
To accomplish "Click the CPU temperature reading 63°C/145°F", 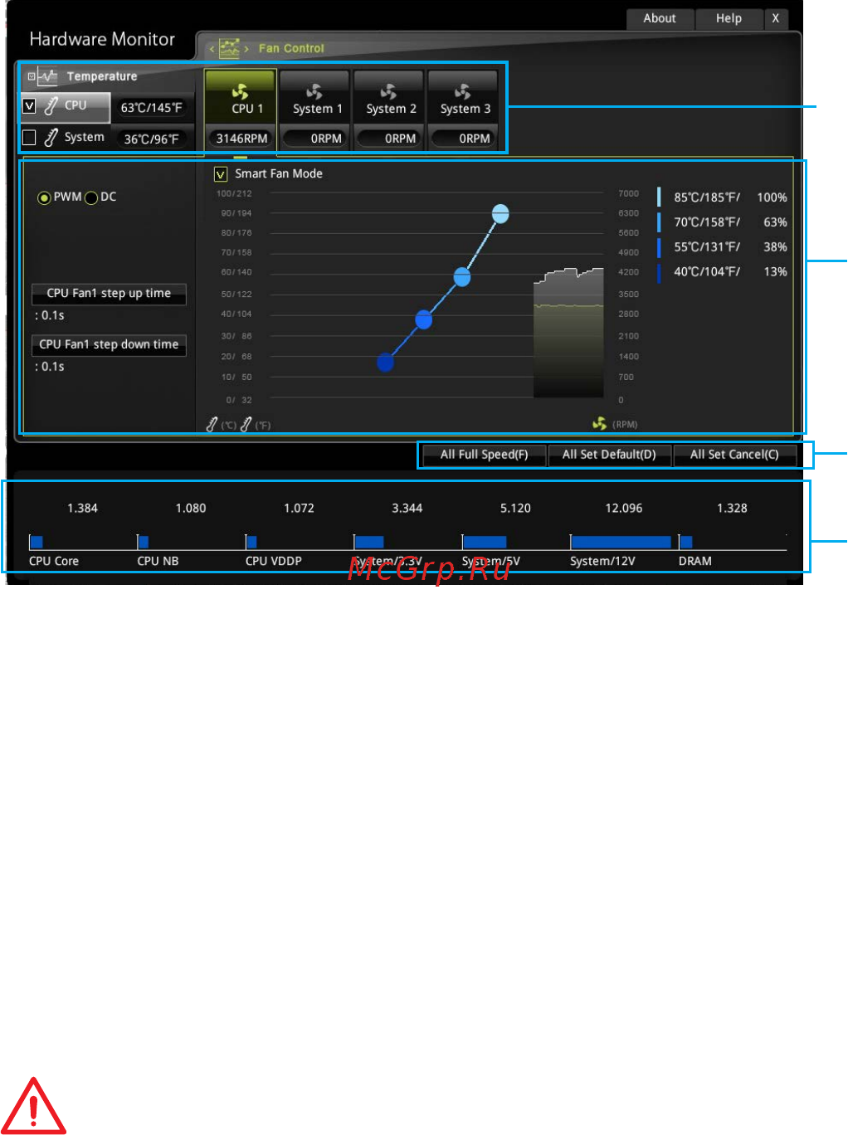I will [151, 108].
